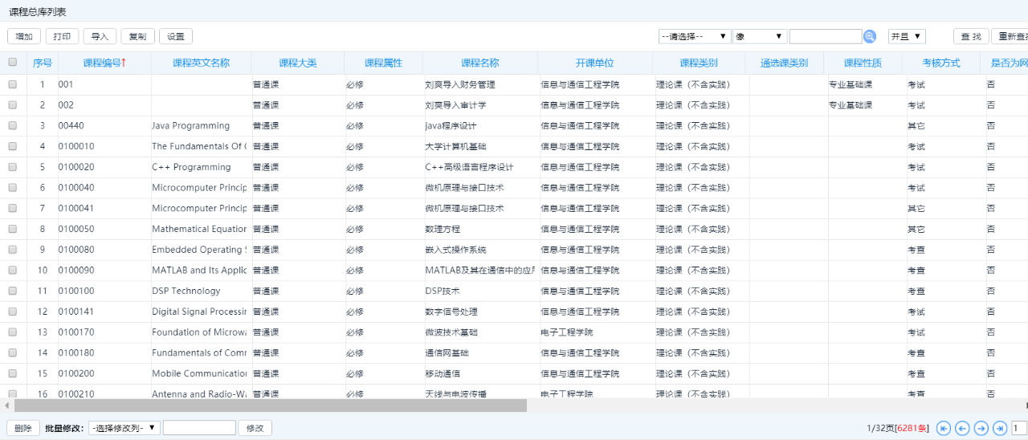
Task: Toggle the select-all checkbox in header
Action: coord(13,63)
